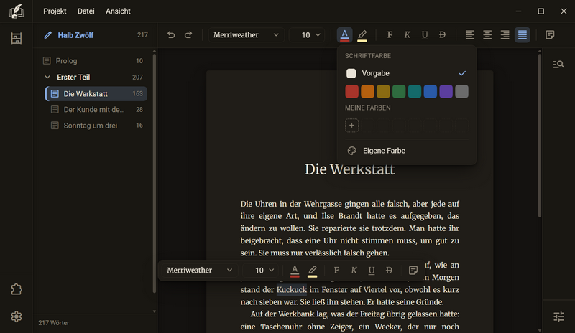Toggle bold in the floating toolbar

[x=336, y=271]
